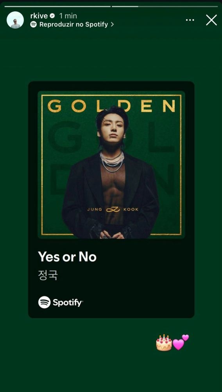This screenshot has height=392, width=222.
Task: Tap the GOLDEN album cover artwork
Action: 111,165
